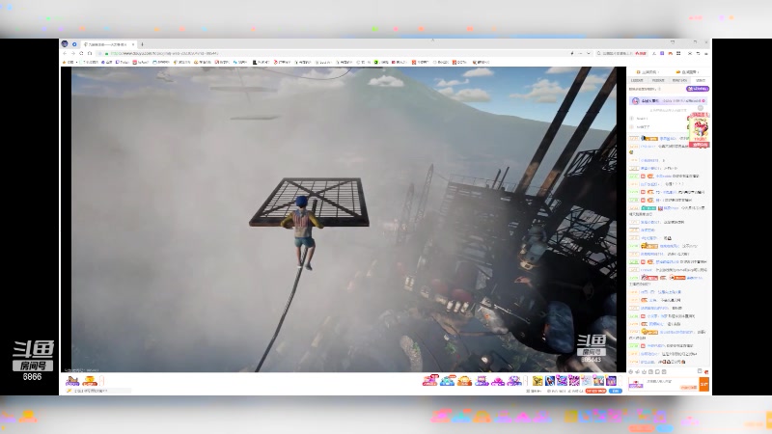The image size is (772, 434).
Task: Click the game video player area
Action: 344,220
